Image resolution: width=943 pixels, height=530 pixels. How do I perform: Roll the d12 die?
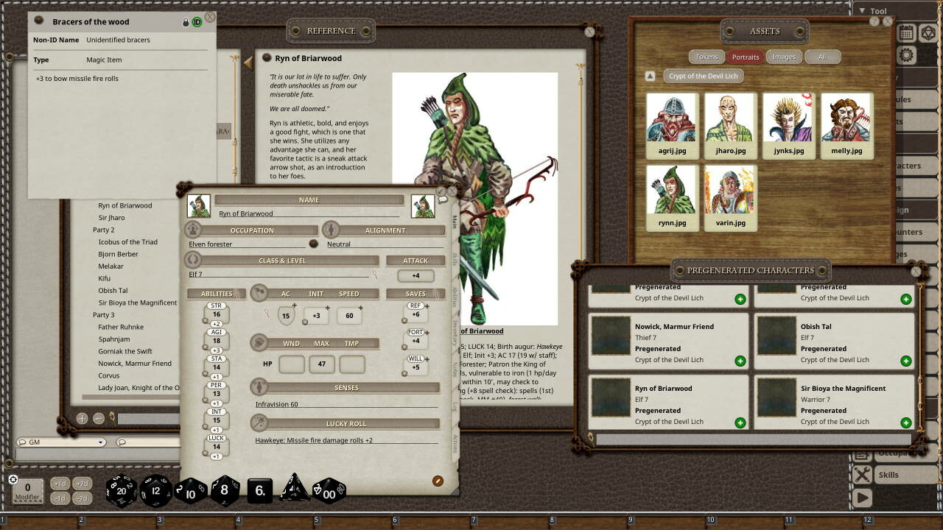tap(155, 491)
